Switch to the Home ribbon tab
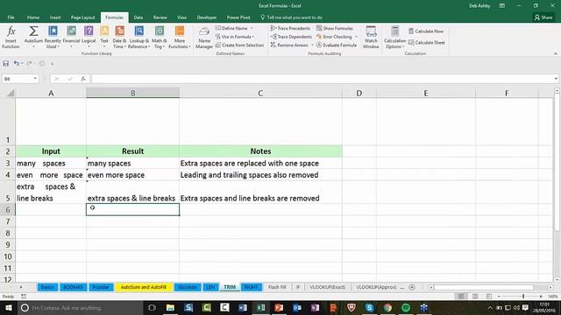Viewport: 561px width, 315px height. [33, 17]
